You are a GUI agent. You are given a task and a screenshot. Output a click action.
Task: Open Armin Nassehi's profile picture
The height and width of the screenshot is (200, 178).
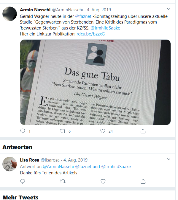[x=10, y=14]
